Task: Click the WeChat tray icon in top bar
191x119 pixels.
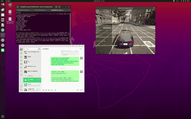Action: pyautogui.click(x=174, y=1)
